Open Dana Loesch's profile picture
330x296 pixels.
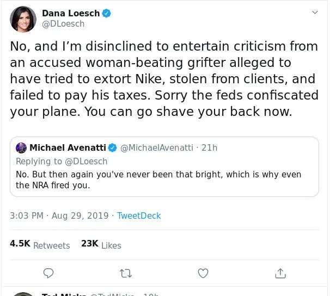[x=23, y=19]
